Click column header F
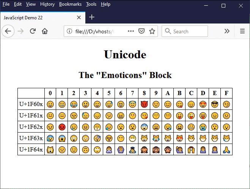 (226, 93)
